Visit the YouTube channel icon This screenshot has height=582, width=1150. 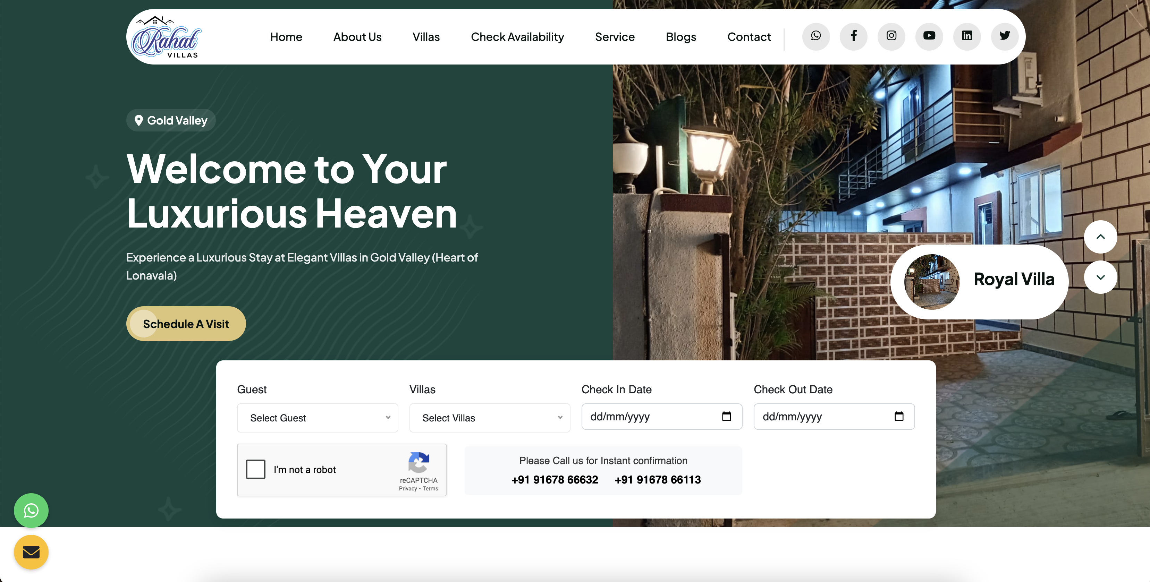point(929,37)
